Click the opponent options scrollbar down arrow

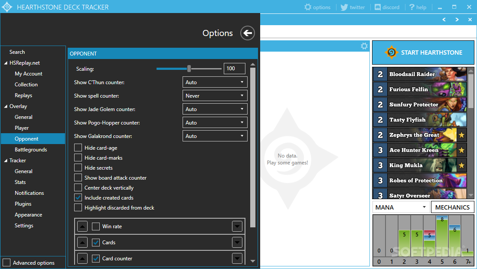coord(252,261)
